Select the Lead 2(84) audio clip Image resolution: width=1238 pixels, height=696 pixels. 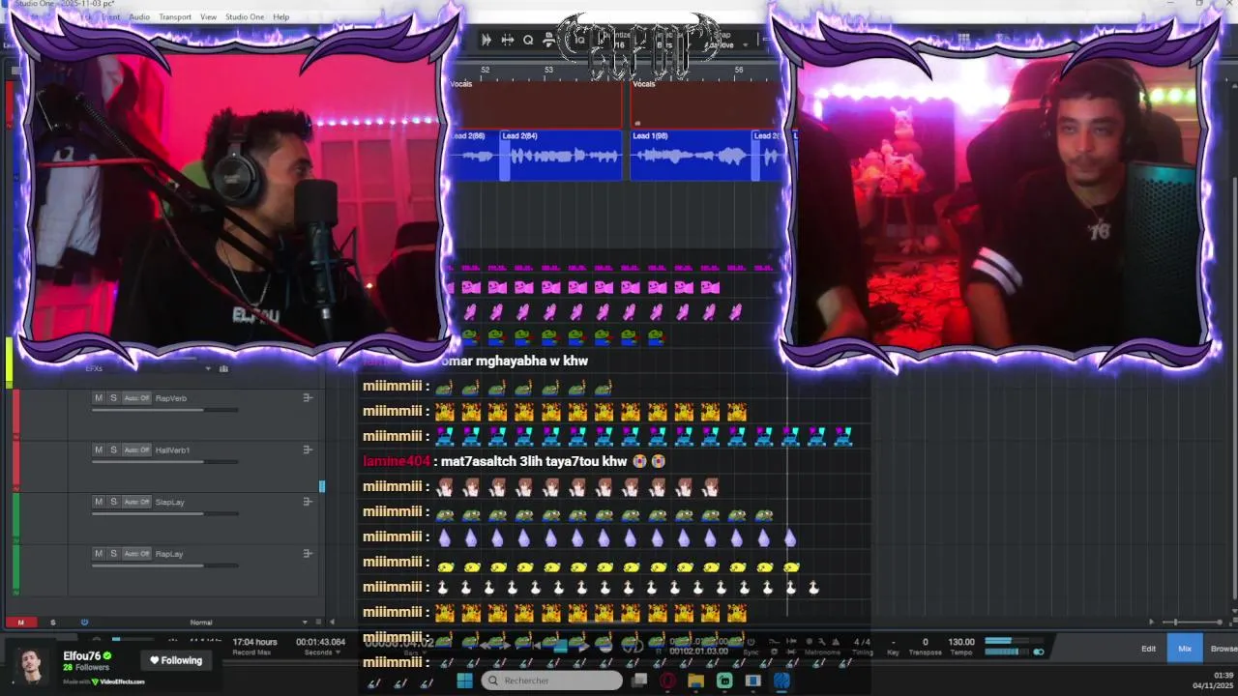coord(560,155)
